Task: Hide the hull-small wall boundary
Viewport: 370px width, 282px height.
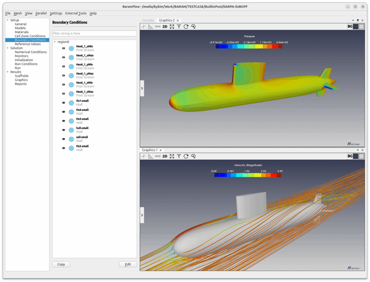Action: (64, 130)
